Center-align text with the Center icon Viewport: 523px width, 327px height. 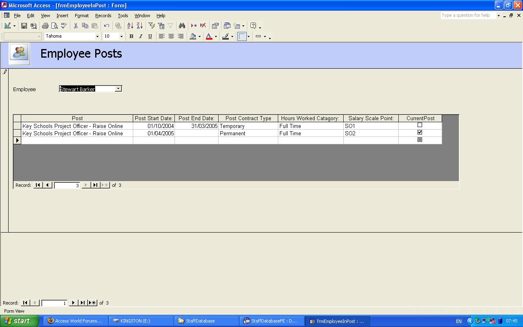click(171, 36)
